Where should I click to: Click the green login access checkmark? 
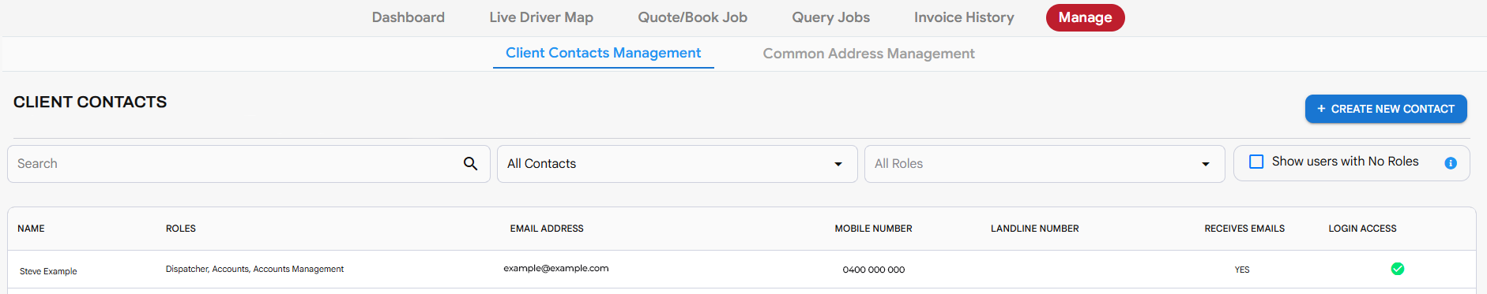click(1397, 269)
